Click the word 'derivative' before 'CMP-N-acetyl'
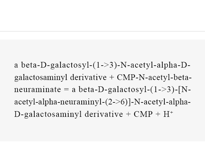205x155 pixels. (88, 77)
